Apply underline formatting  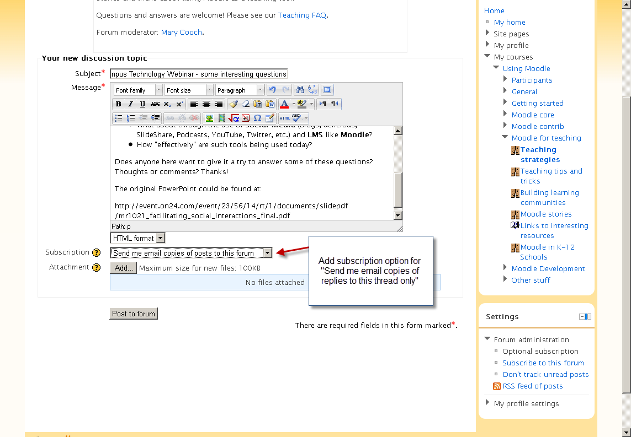click(142, 104)
